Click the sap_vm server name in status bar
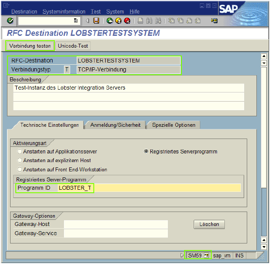The image size is (270, 264). 222,256
